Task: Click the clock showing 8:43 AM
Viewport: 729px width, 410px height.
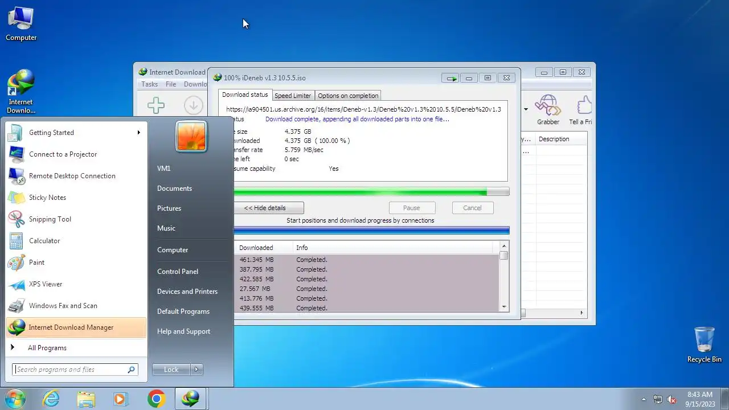Action: tap(700, 395)
